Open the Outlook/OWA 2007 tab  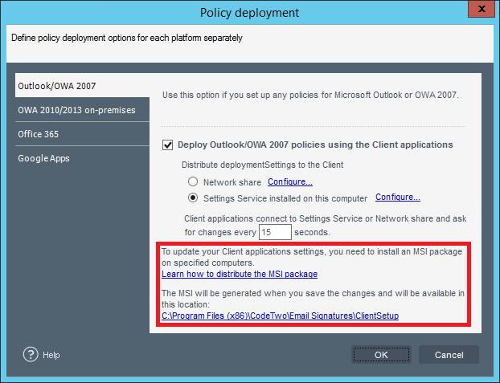[x=82, y=86]
